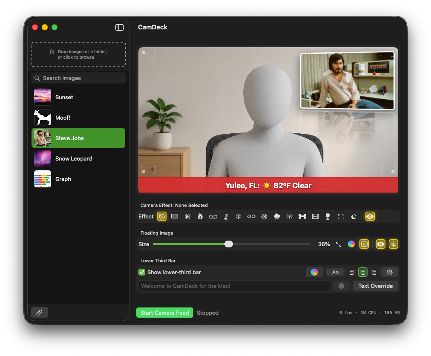Viewport: 431px width, 356px height.
Task: Choose the monitor display camera effect
Action: click(x=175, y=217)
